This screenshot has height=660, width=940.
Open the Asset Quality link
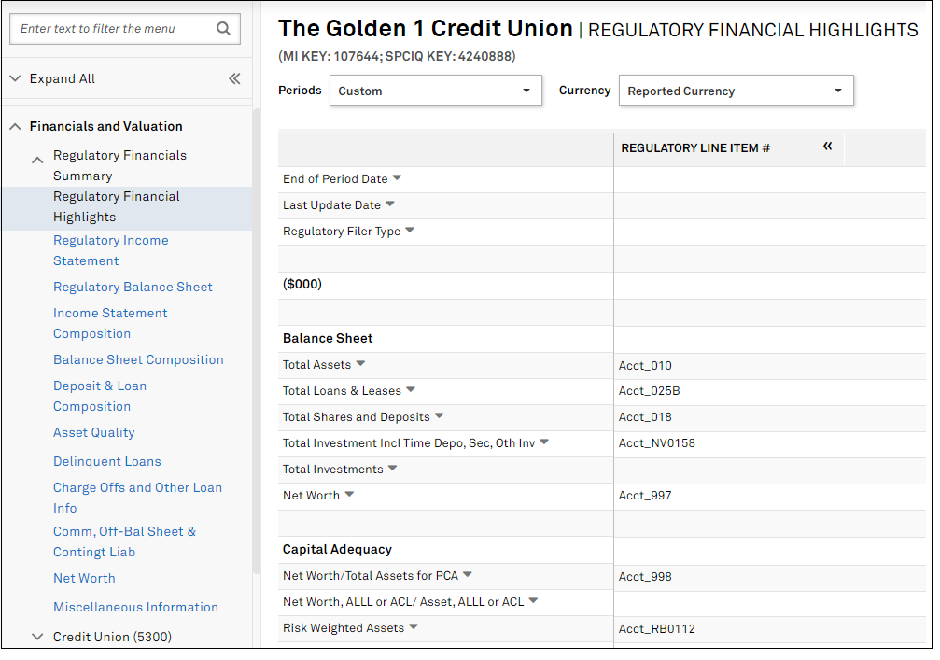(93, 432)
